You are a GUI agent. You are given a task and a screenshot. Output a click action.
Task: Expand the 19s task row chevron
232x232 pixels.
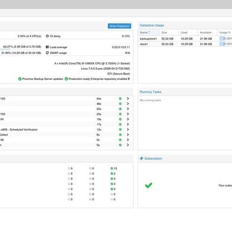tap(128, 119)
